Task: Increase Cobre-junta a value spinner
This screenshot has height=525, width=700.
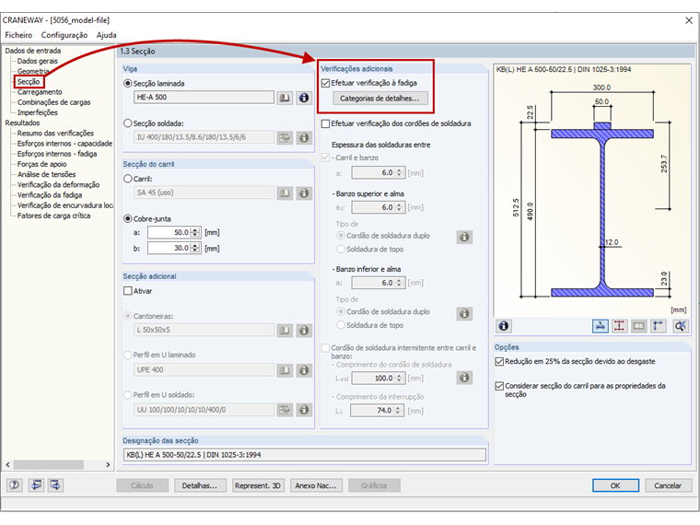Action: [x=195, y=230]
